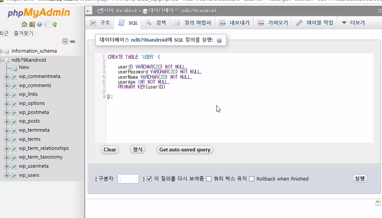Click the wp_term_relationships table icon
The width and height of the screenshot is (382, 218).
click(x=14, y=149)
